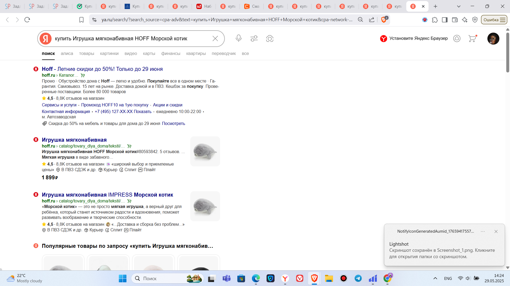510x286 pixels.
Task: Open the clock showing 14:24 29.05.2025
Action: [494, 278]
